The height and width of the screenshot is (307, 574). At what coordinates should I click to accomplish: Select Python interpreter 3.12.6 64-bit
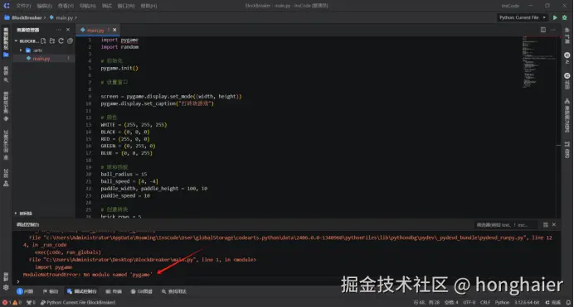click(527, 303)
